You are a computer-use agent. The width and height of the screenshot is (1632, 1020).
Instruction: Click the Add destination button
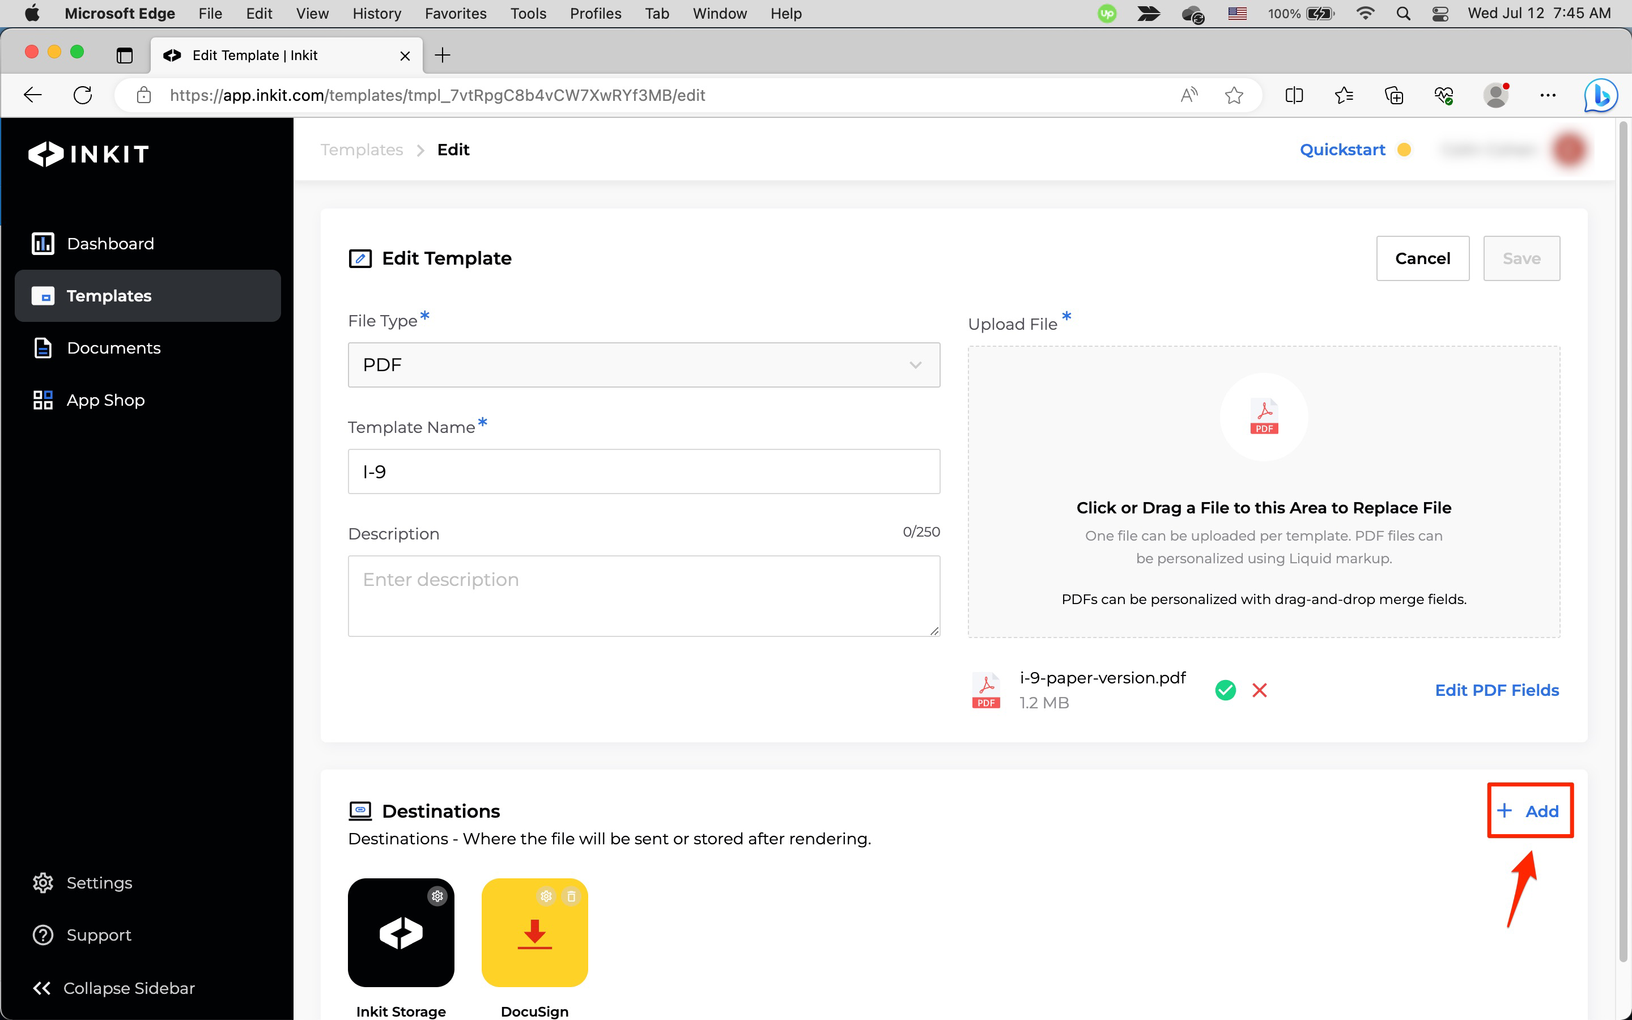click(x=1529, y=811)
